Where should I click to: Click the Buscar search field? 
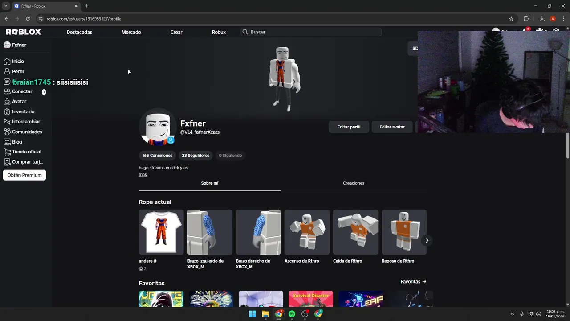point(311,32)
